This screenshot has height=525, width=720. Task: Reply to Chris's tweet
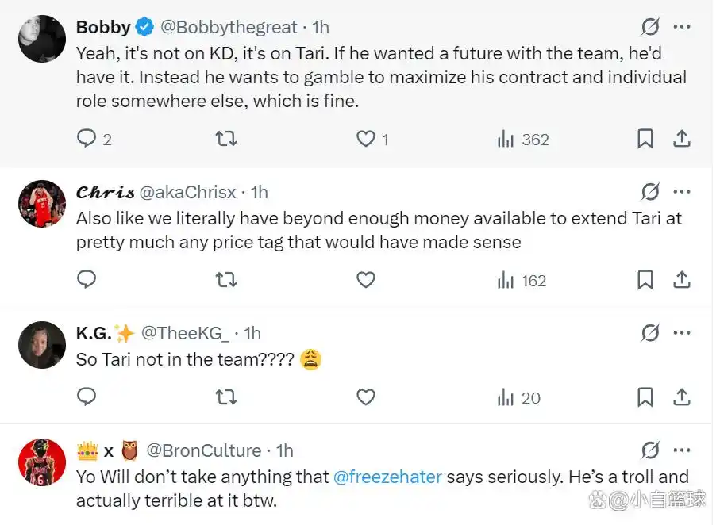87,280
